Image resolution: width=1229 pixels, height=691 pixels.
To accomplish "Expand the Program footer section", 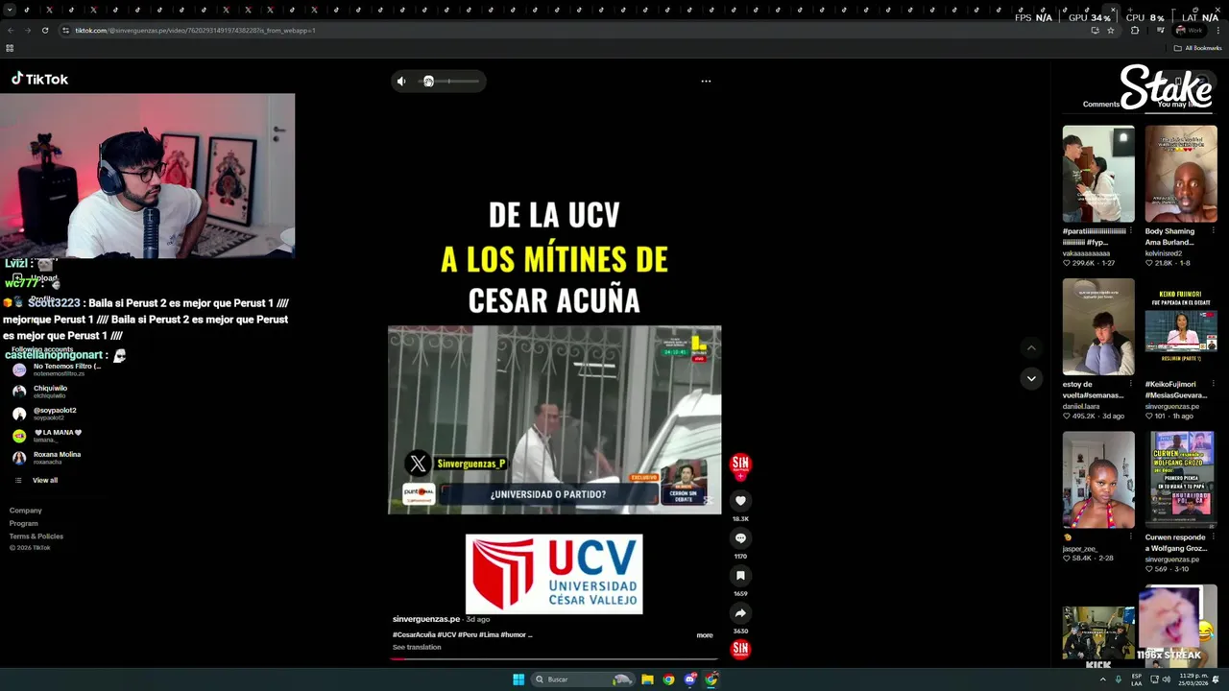I will point(24,523).
